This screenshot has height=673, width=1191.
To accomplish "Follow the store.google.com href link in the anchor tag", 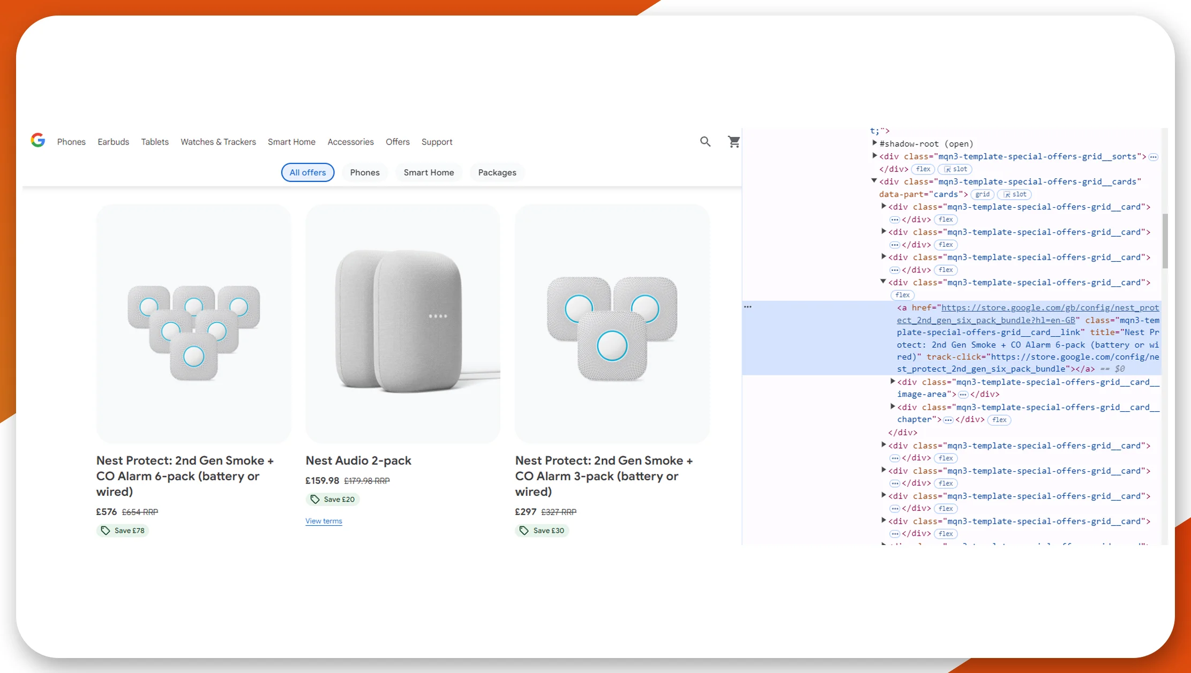I will pos(1028,314).
